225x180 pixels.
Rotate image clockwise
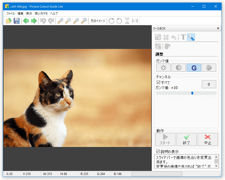111,21
